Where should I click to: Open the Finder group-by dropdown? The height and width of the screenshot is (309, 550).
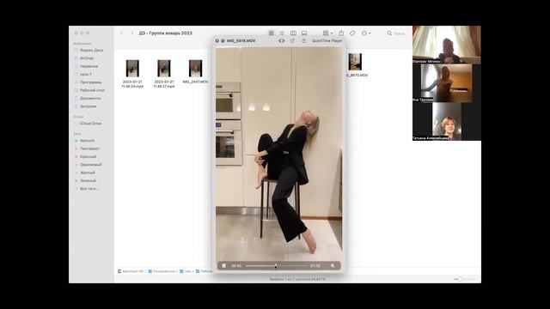click(x=328, y=33)
